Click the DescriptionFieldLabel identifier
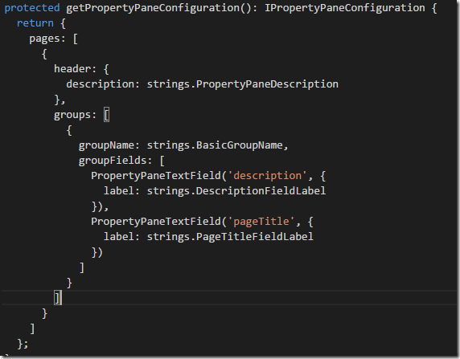The height and width of the screenshot is (359, 460). pyautogui.click(x=261, y=191)
